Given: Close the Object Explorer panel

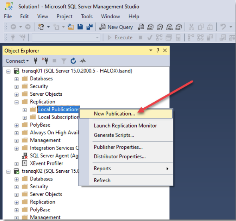Looking at the screenshot, I should (165, 50).
